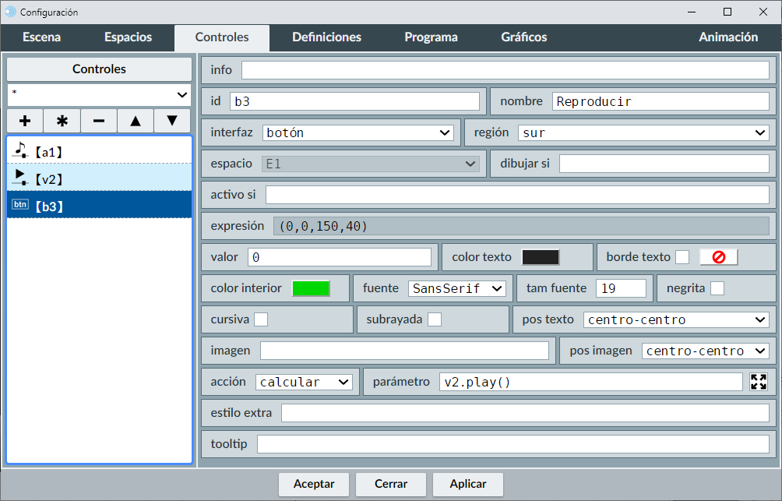Expand the parámetro editor window icon

[x=759, y=382]
